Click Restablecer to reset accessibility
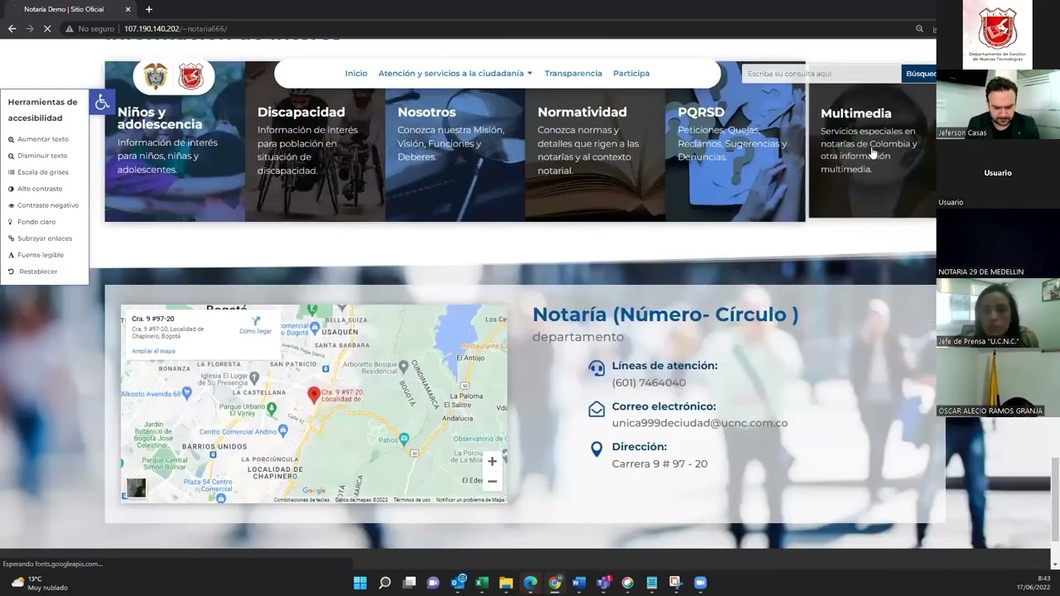Screen dimensions: 1060x596 tap(33, 272)
